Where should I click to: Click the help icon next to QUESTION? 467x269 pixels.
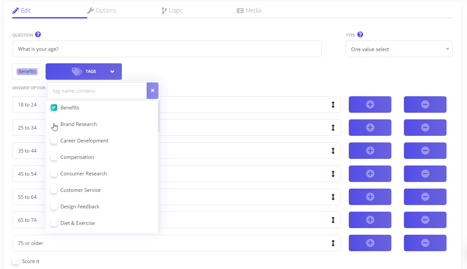(38, 35)
